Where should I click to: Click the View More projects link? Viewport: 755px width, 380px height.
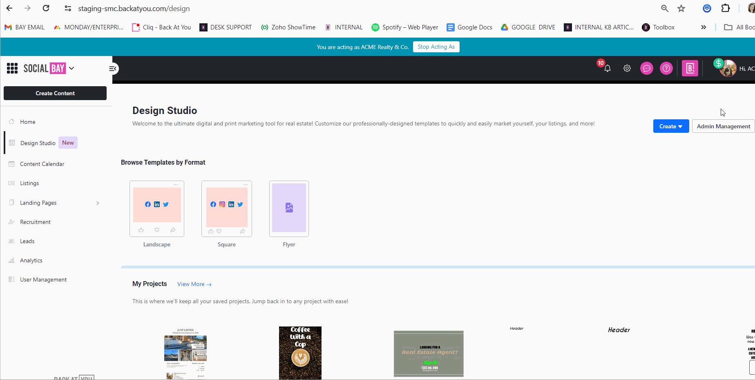[194, 284]
